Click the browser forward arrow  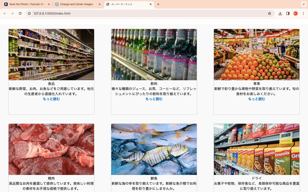tap(12, 13)
